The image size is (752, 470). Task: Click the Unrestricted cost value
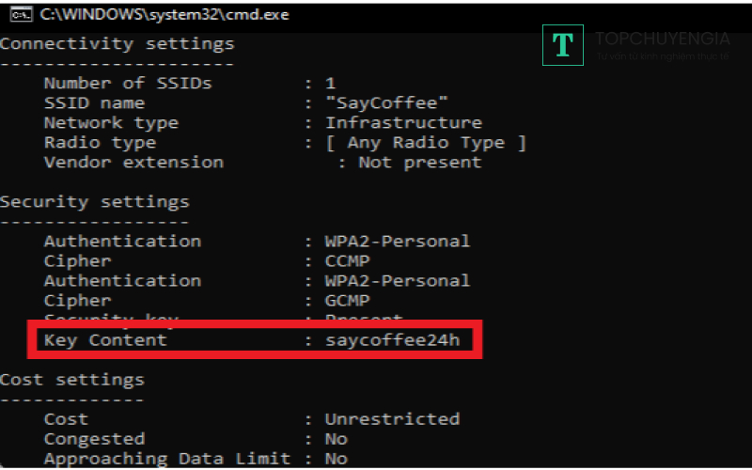click(392, 418)
